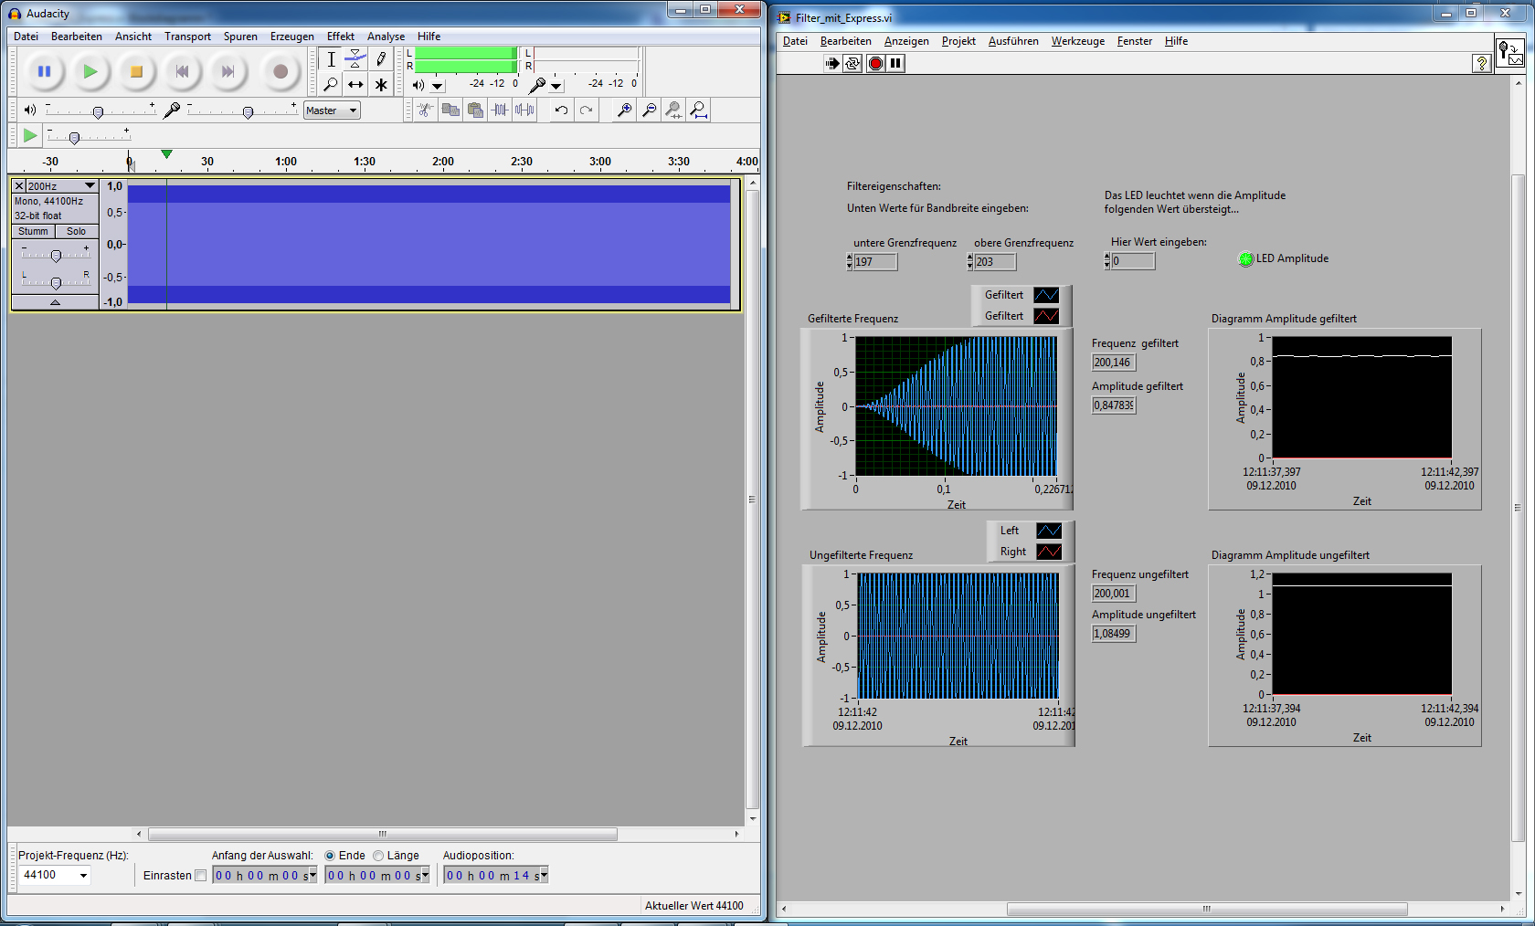
Task: Open the Master mixer dropdown
Action: (332, 110)
